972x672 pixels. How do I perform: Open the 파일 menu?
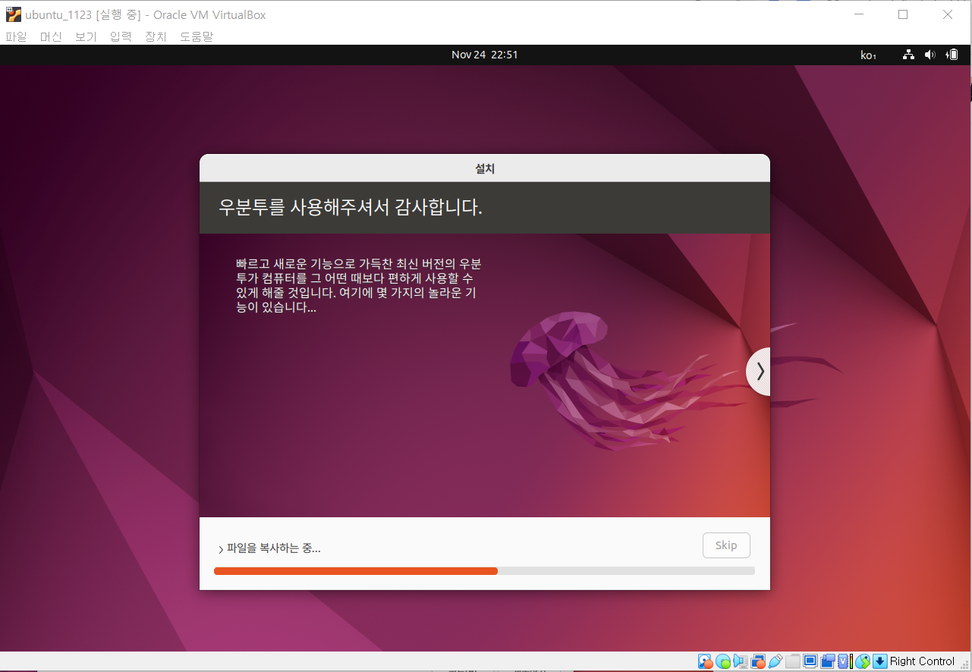click(16, 36)
